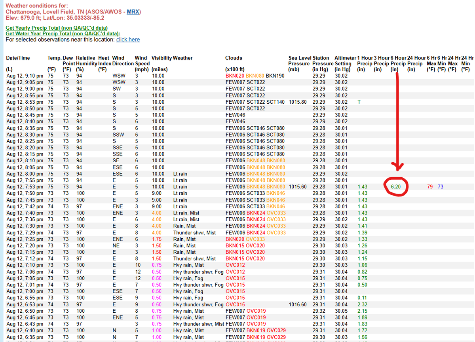Select the 'FEW046' cloud entry at 8:45 pm
Viewport: 475px width, 342px height.
(x=236, y=115)
